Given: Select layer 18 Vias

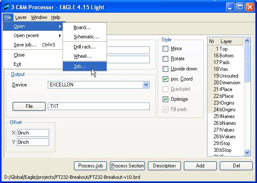Looking at the screenshot, I should pyautogui.click(x=226, y=69).
